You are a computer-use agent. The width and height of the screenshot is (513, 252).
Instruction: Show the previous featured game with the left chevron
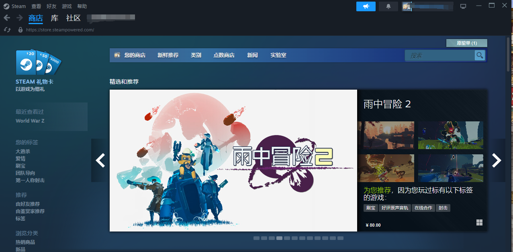[100, 160]
